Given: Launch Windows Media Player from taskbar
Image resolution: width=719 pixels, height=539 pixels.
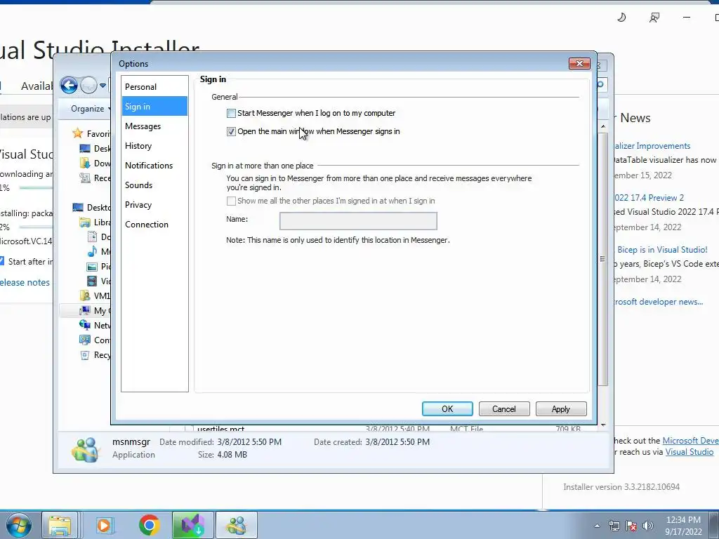Looking at the screenshot, I should coord(104,525).
